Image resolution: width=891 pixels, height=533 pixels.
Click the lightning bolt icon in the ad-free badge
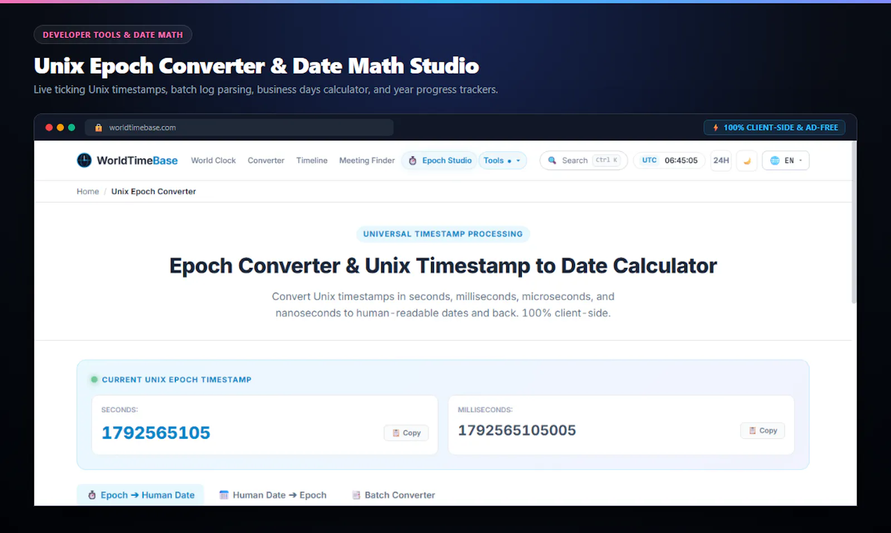(716, 128)
